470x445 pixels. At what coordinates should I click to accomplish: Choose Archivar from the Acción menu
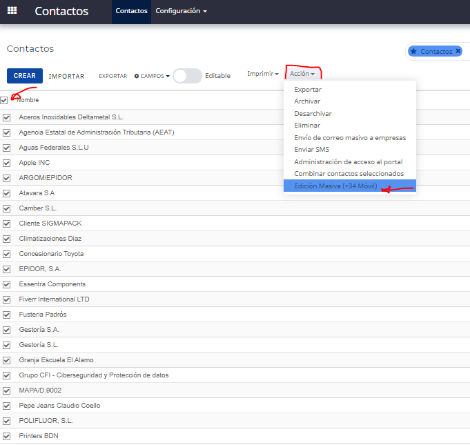point(307,101)
